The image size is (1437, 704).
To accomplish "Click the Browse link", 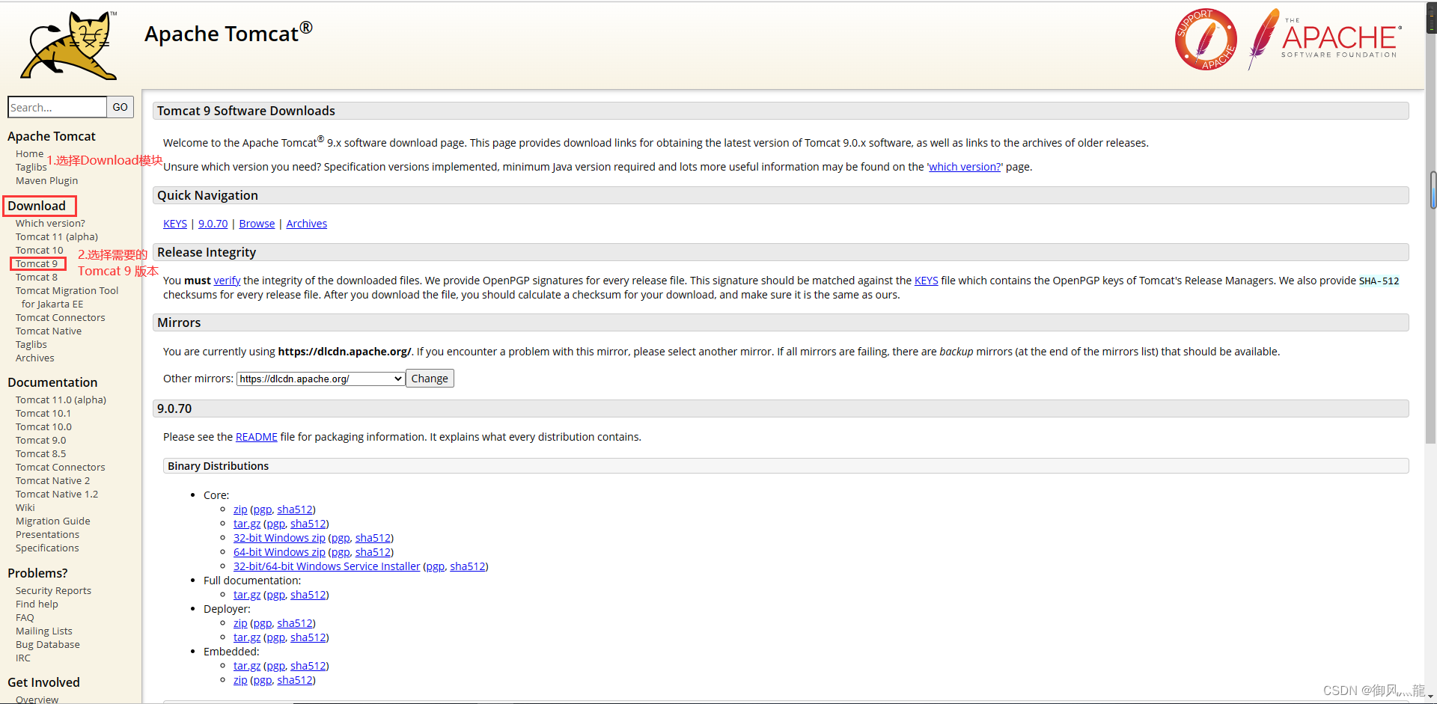I will click(x=257, y=223).
